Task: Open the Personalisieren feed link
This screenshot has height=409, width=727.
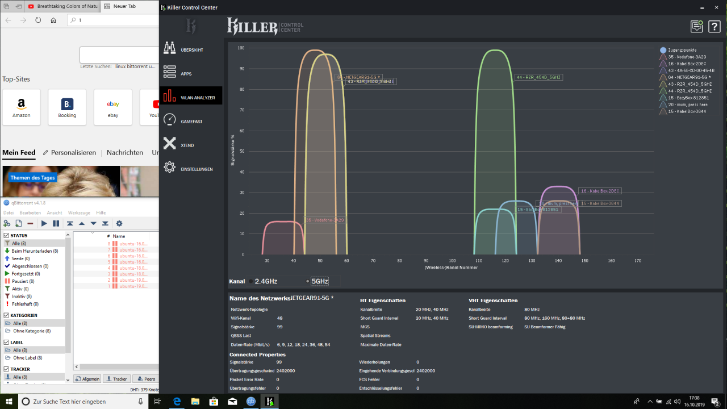Action: (x=70, y=153)
